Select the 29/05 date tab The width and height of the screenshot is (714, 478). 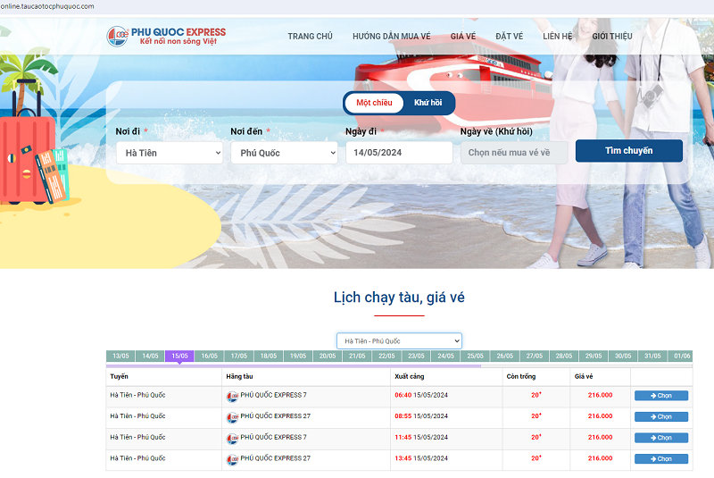click(594, 356)
